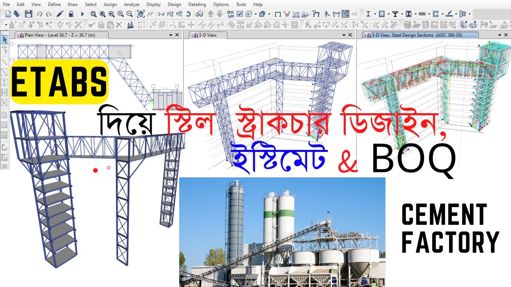Click the Joint Reactions display icon

(287, 14)
